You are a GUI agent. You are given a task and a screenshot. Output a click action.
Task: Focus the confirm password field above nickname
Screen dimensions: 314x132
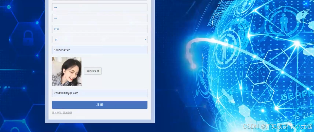coord(100,18)
